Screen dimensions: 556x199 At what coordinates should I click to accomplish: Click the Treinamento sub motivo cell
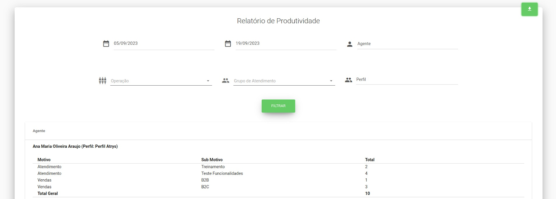click(x=213, y=167)
